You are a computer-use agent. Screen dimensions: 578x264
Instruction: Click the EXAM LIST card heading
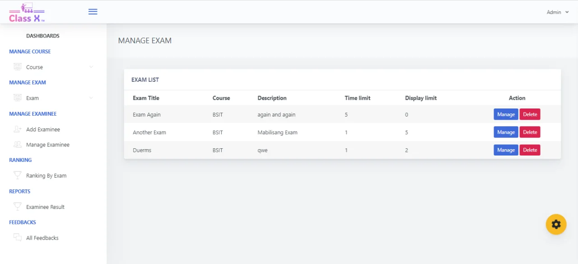(145, 80)
